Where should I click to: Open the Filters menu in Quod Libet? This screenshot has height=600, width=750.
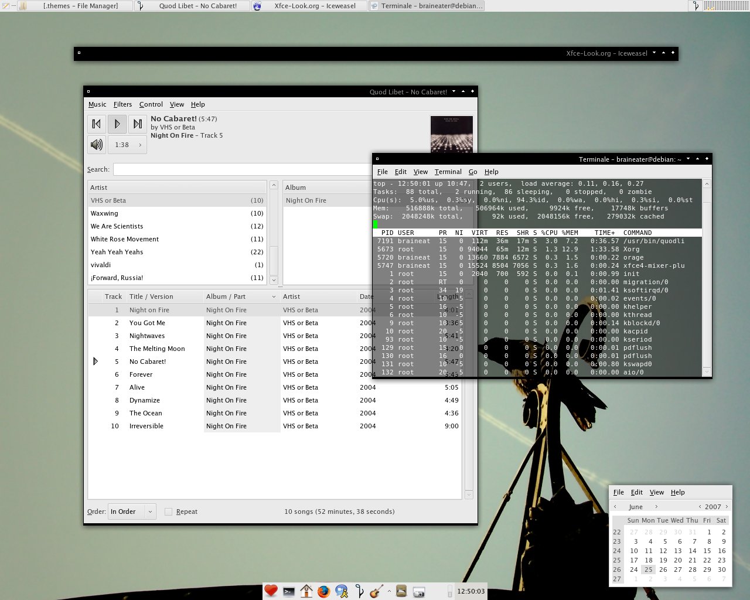pos(122,104)
